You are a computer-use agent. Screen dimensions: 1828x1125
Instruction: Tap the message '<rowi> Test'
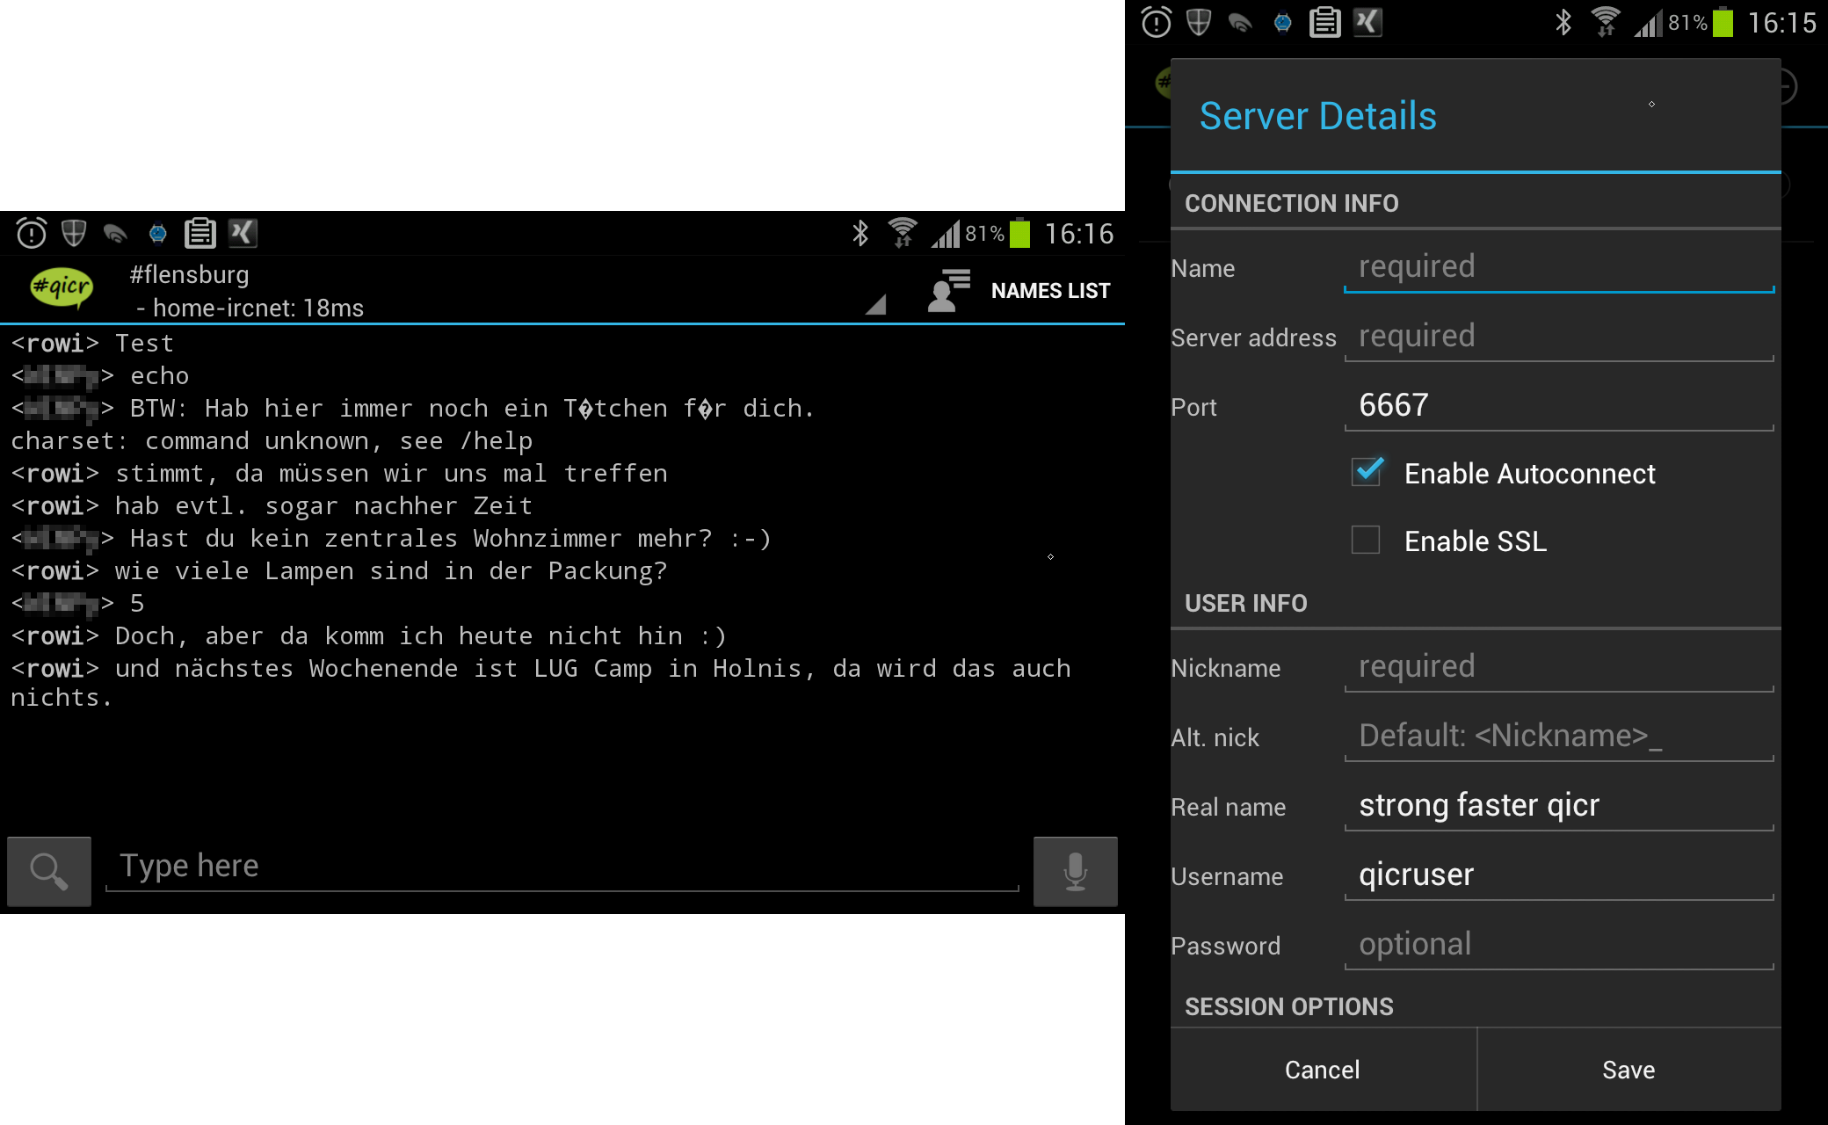[x=92, y=344]
